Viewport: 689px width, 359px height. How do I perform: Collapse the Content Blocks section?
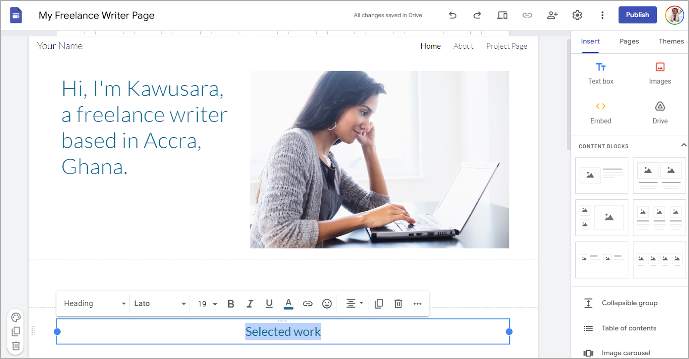coord(683,145)
